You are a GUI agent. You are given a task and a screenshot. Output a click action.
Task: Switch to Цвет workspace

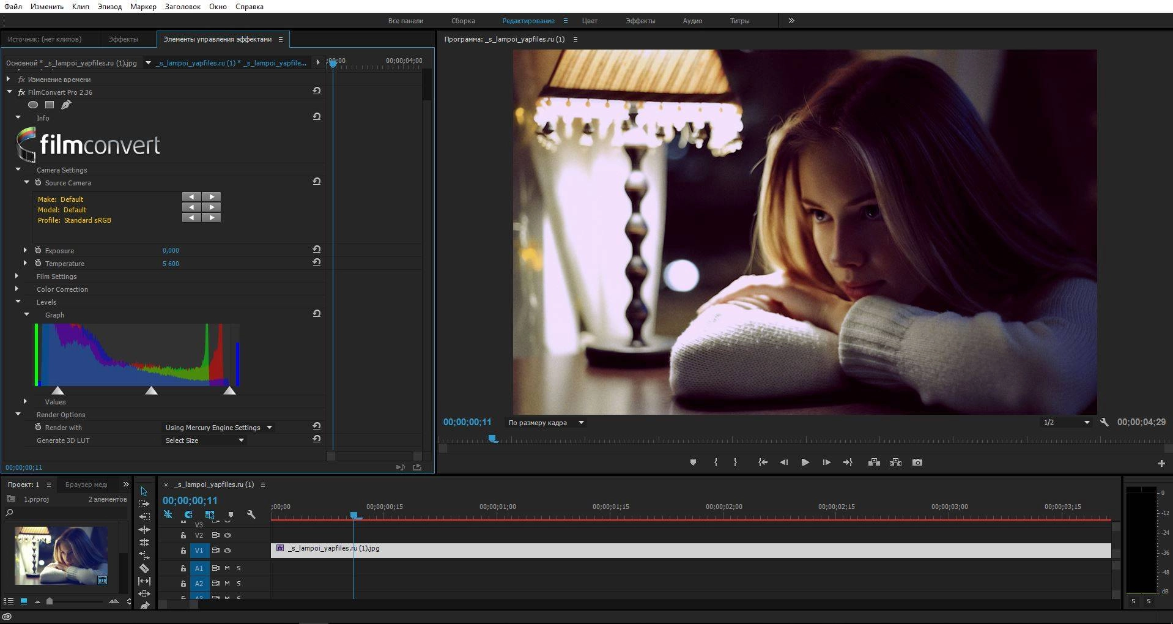click(590, 21)
